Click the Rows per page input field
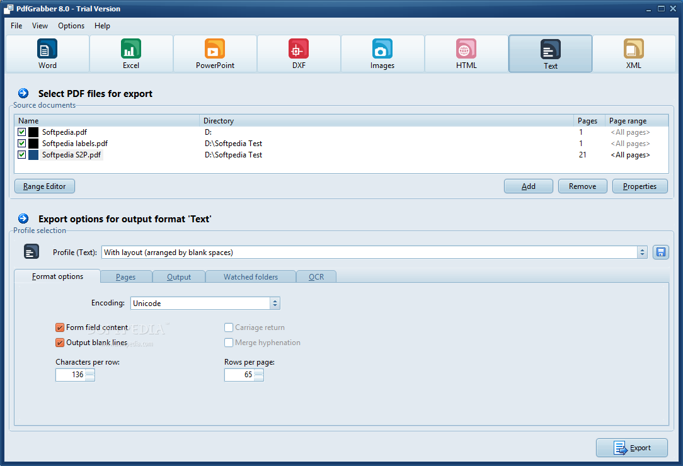Image resolution: width=683 pixels, height=466 pixels. [239, 375]
